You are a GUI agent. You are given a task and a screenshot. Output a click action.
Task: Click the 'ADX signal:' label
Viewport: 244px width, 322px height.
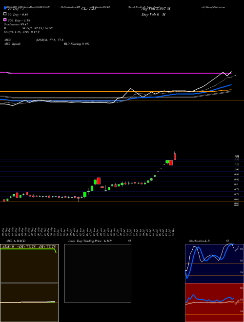coord(12,44)
